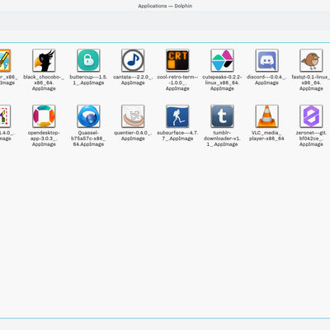Select the black_chocobo AppImage icon
Viewport: 330px width, 330px height.
coord(44,60)
